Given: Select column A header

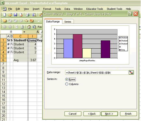Looking at the screenshot, I should point(8,36).
